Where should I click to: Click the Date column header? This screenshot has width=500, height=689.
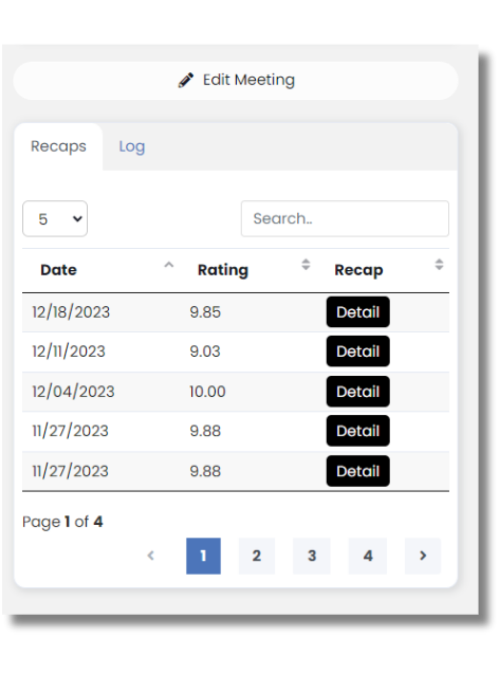click(59, 270)
